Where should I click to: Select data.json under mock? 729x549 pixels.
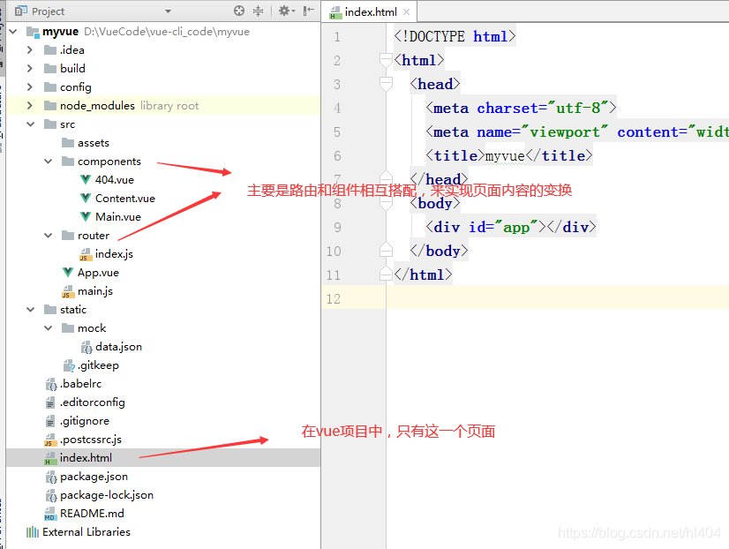click(x=118, y=347)
